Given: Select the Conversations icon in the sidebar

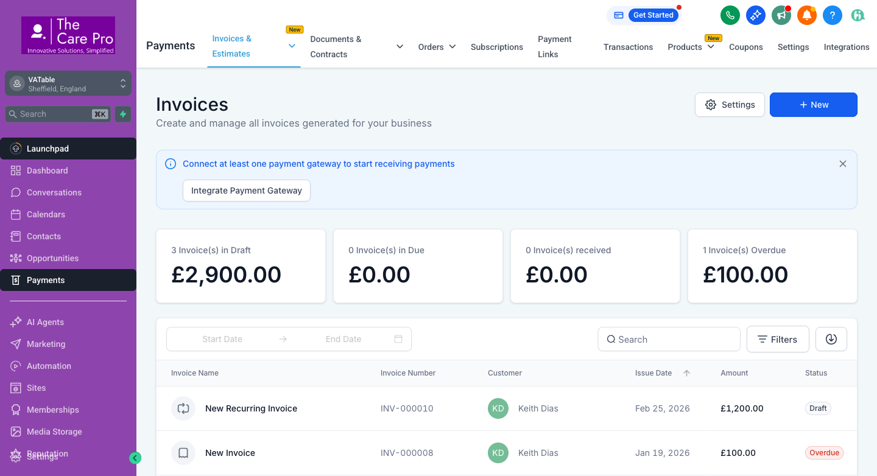Looking at the screenshot, I should tap(14, 192).
